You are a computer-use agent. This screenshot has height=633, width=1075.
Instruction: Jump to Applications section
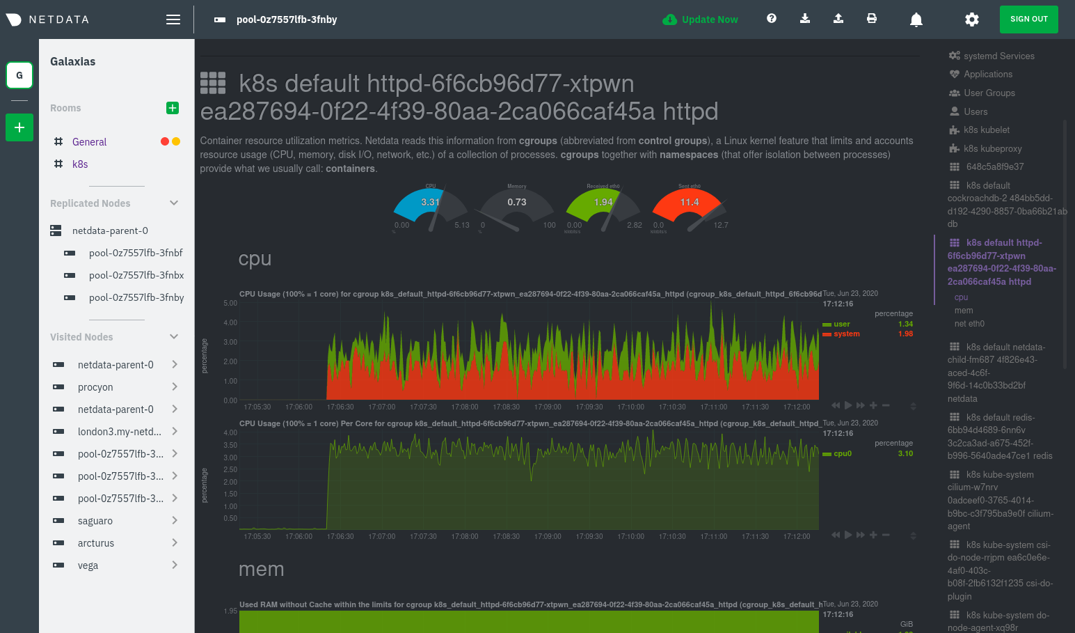987,74
